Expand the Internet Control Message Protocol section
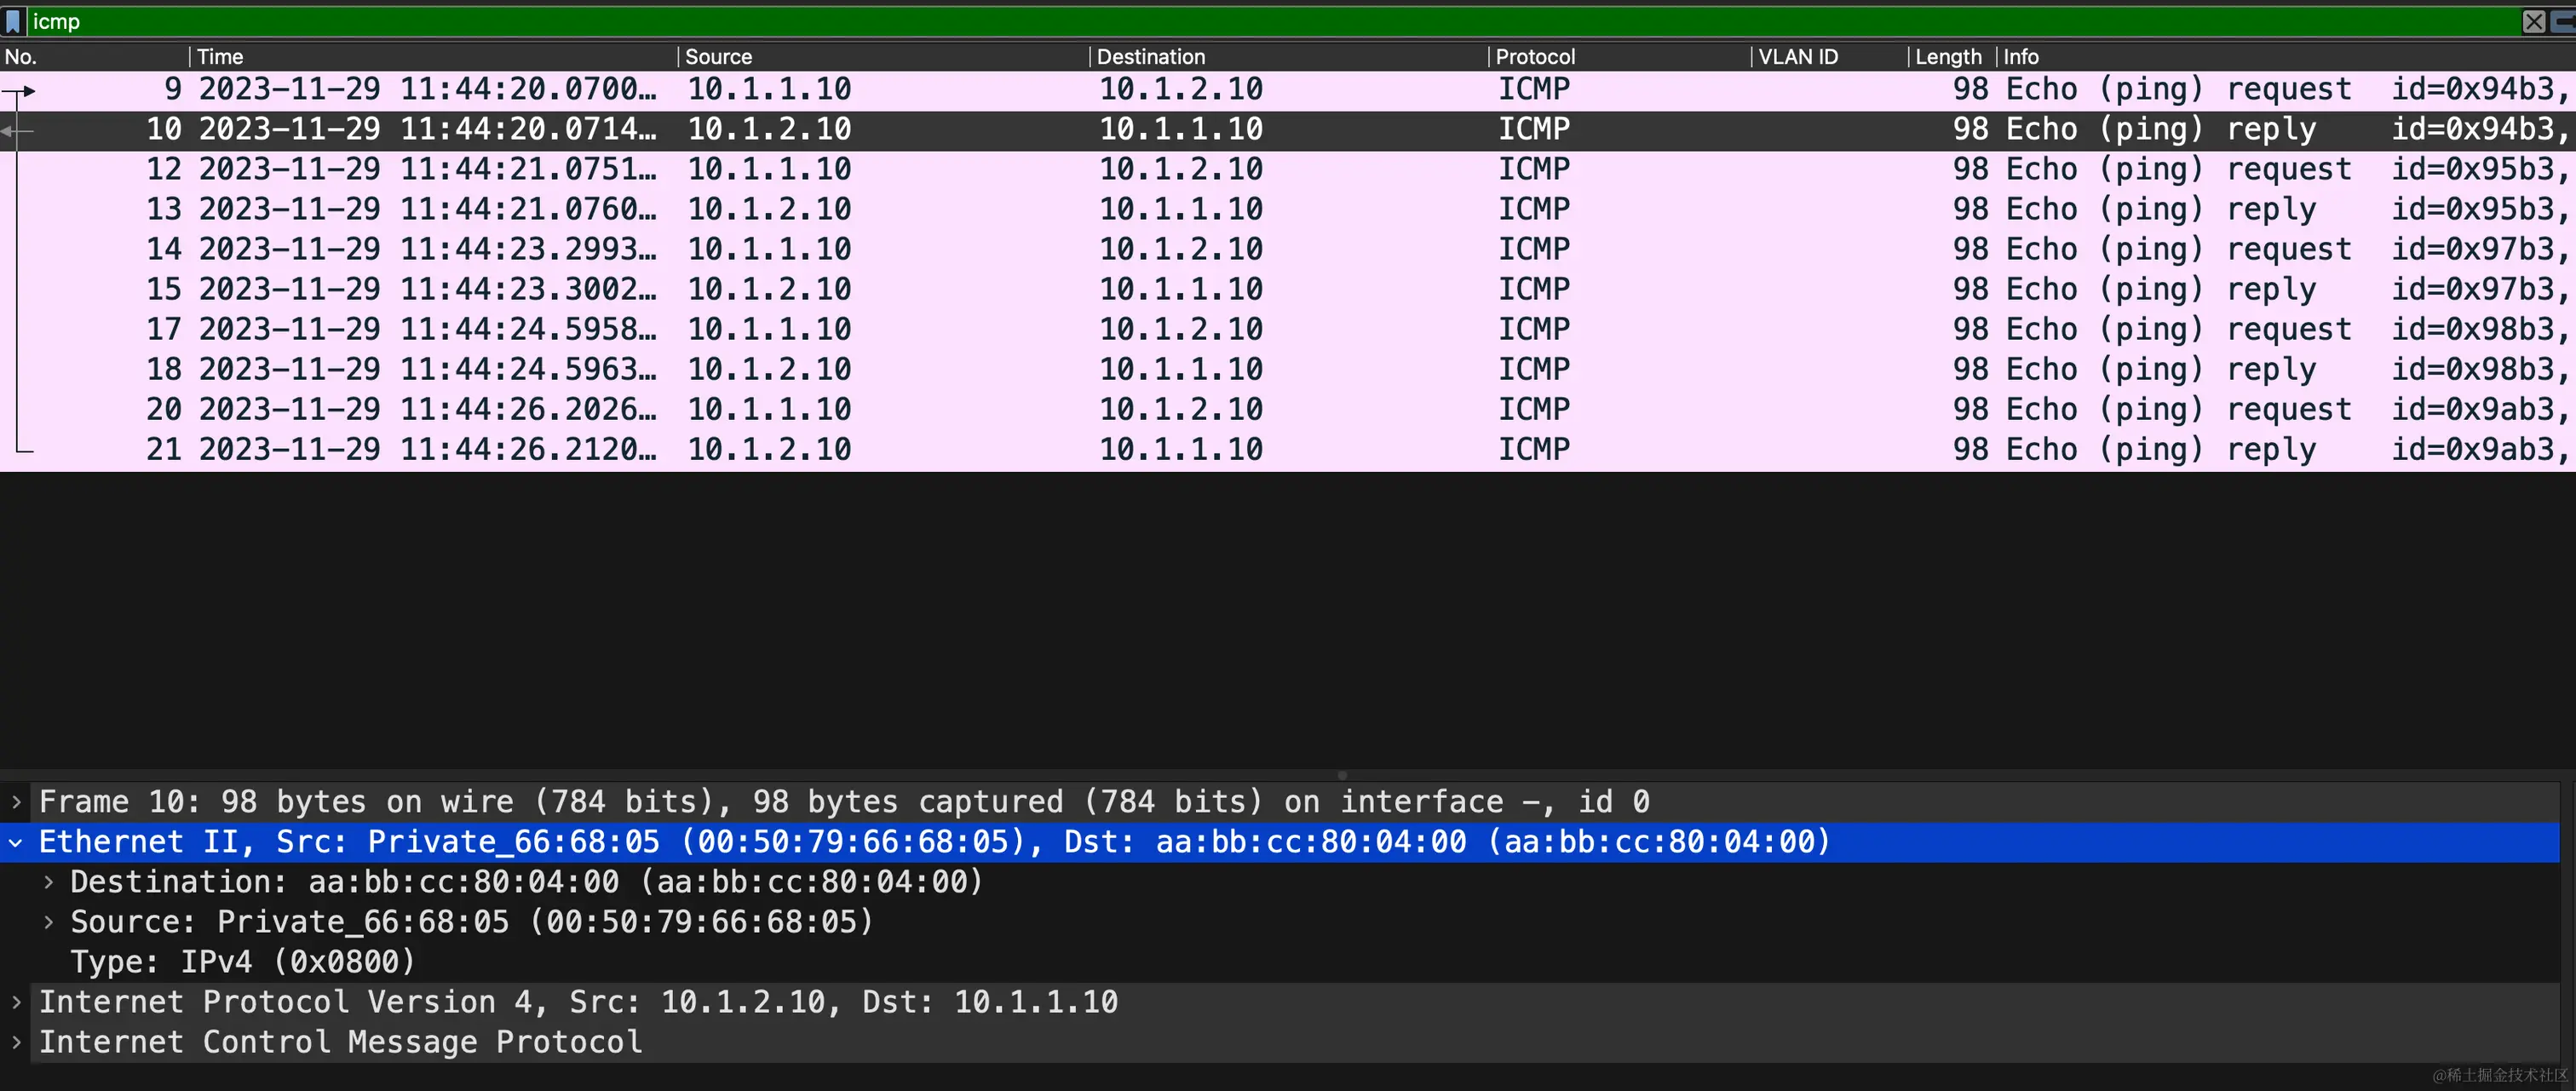This screenshot has height=1091, width=2576. (16, 1042)
